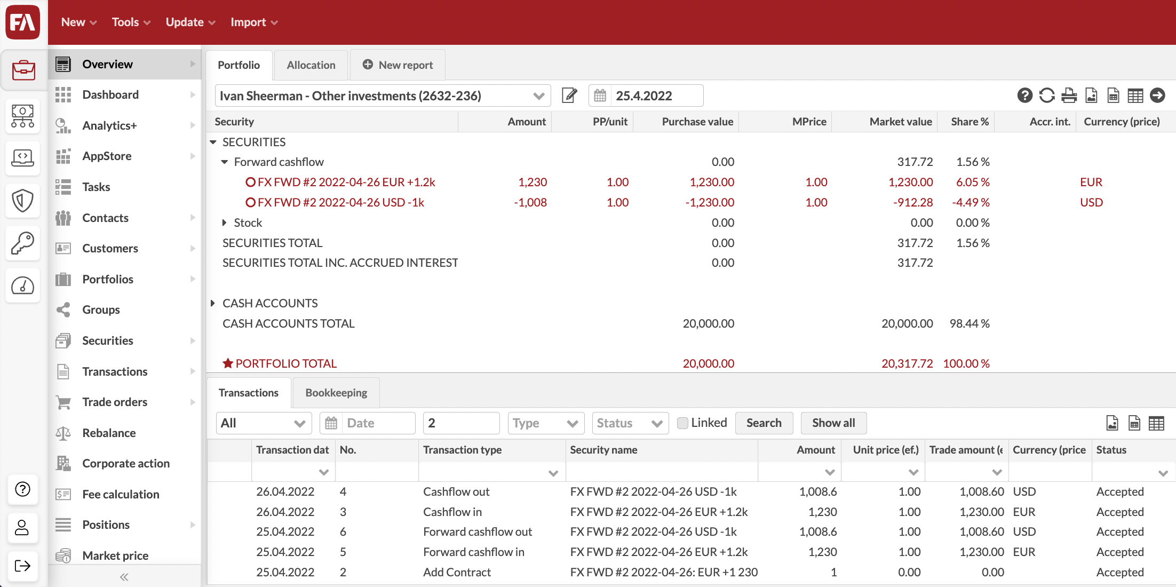Expand the Stock group
1176x587 pixels.
pos(225,223)
